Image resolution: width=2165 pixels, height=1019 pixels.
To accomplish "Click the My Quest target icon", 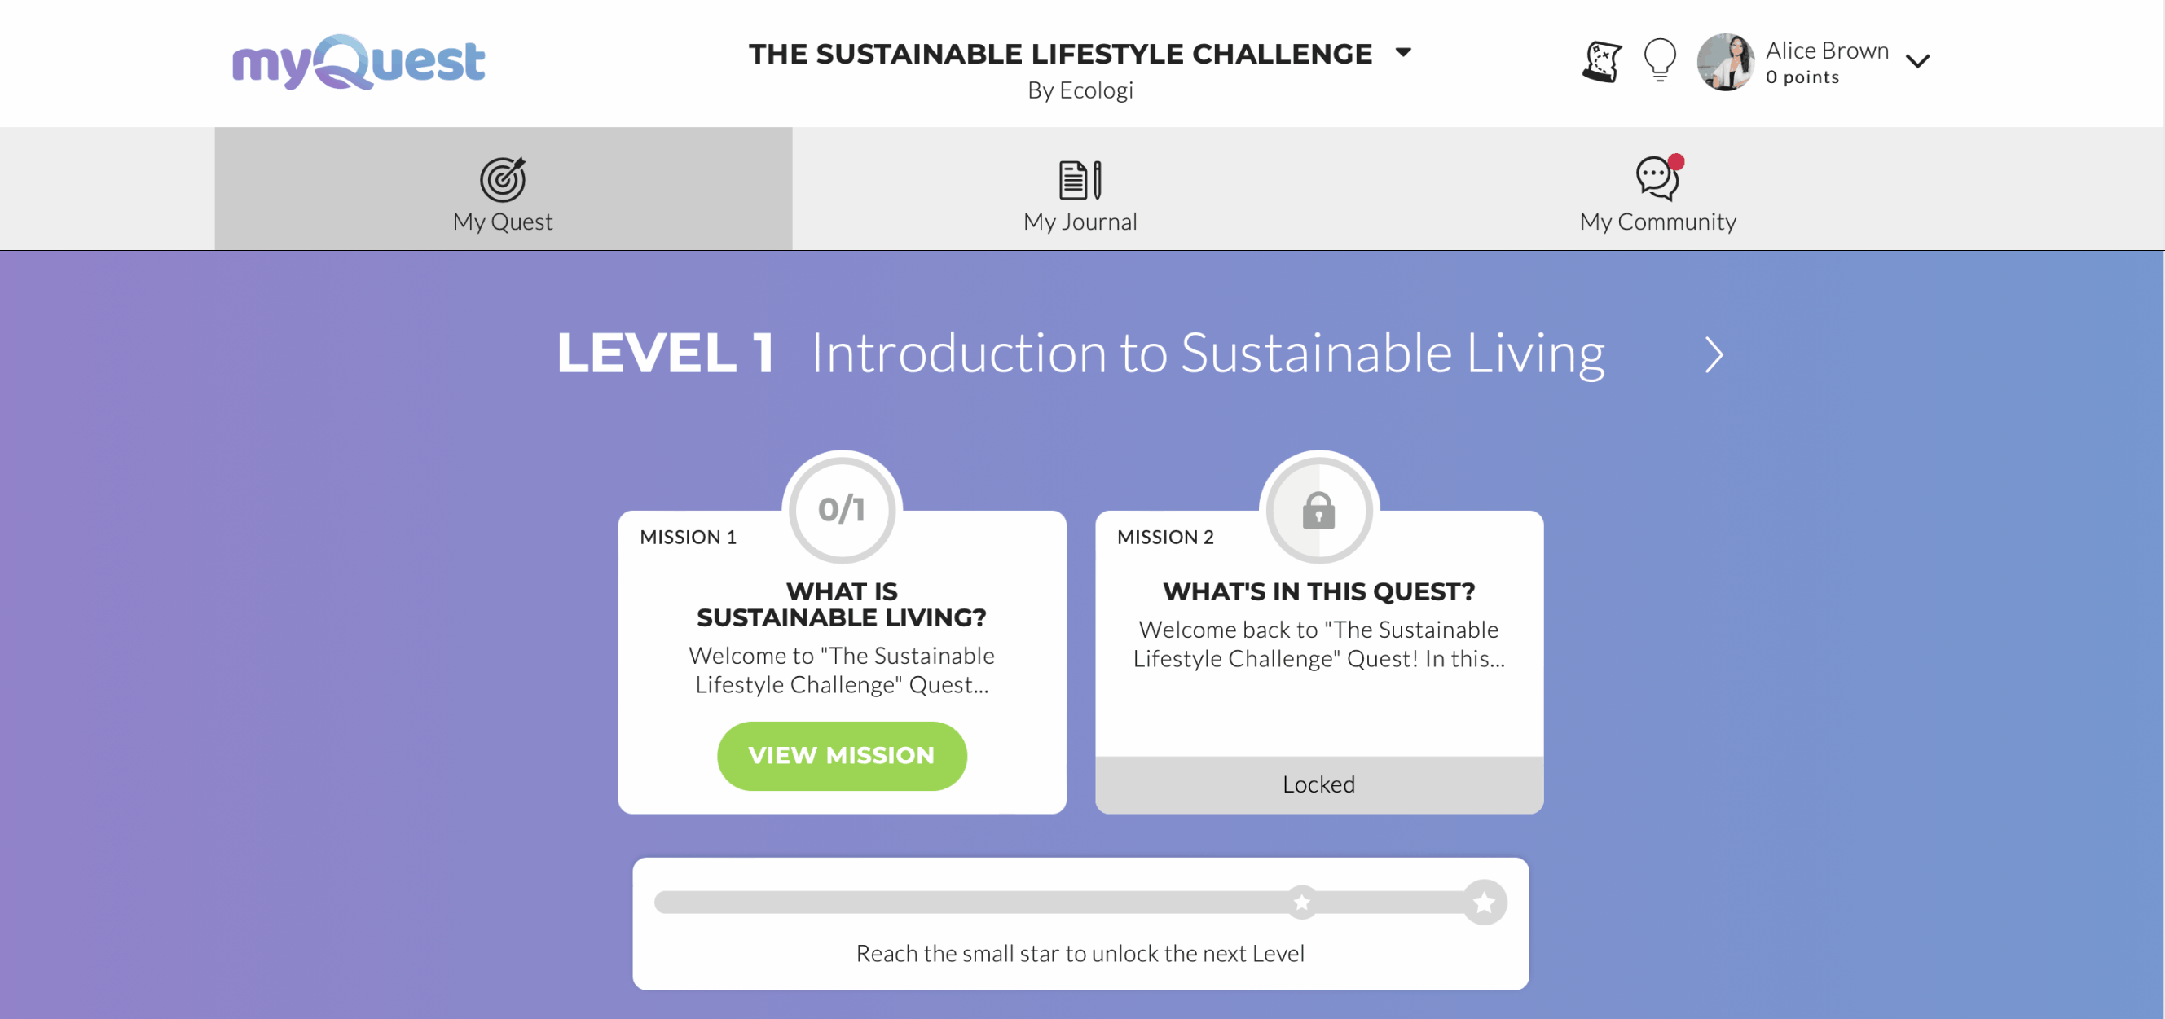I will (x=503, y=179).
